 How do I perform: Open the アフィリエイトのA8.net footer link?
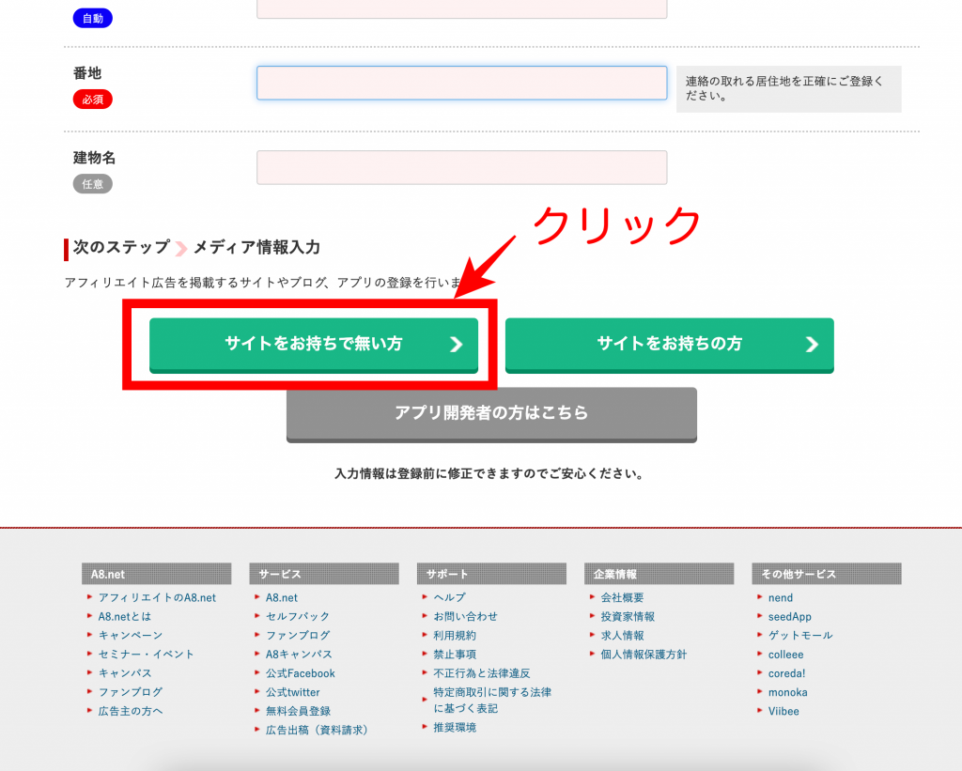(x=157, y=597)
